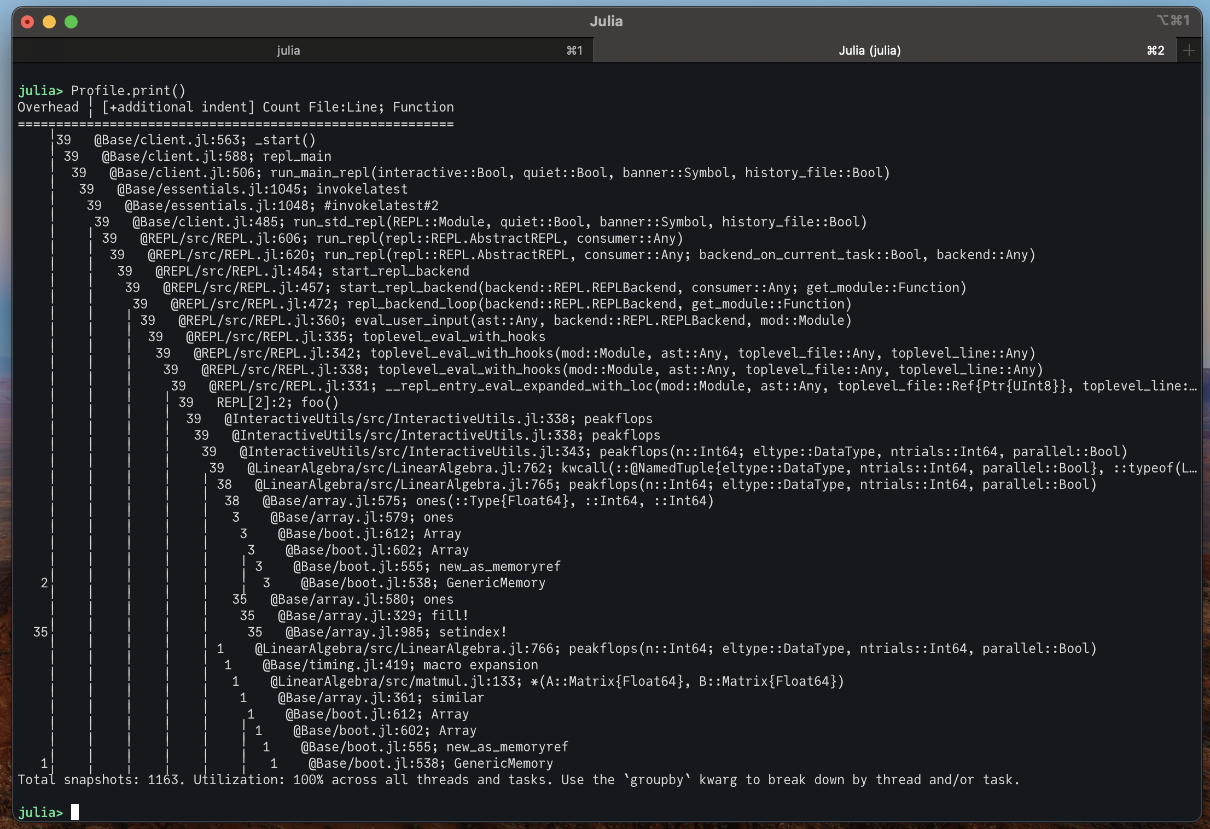Click the client.jl:588; repl_main line

(x=197, y=156)
